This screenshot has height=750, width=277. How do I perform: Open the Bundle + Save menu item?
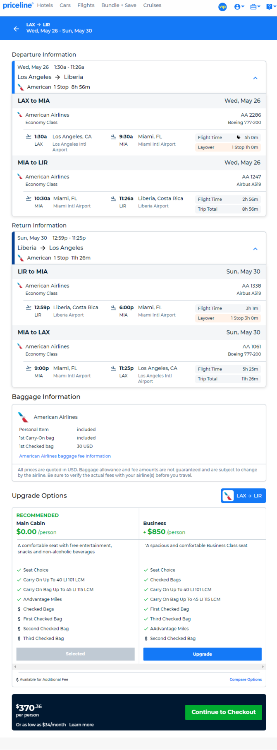119,5
